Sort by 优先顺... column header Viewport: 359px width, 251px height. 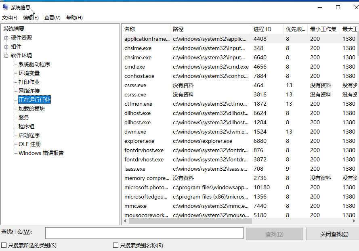[295, 29]
